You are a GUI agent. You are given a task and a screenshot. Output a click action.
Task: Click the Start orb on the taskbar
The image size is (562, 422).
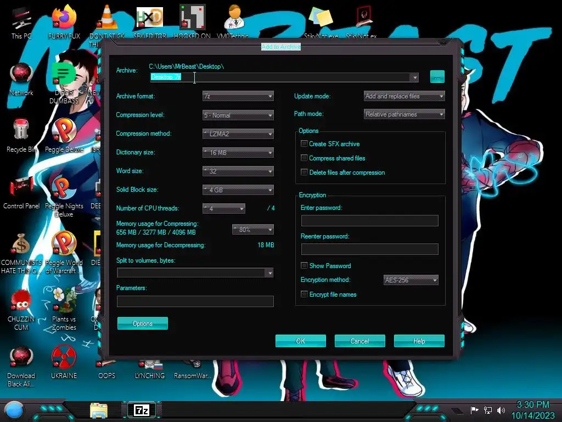(x=14, y=410)
